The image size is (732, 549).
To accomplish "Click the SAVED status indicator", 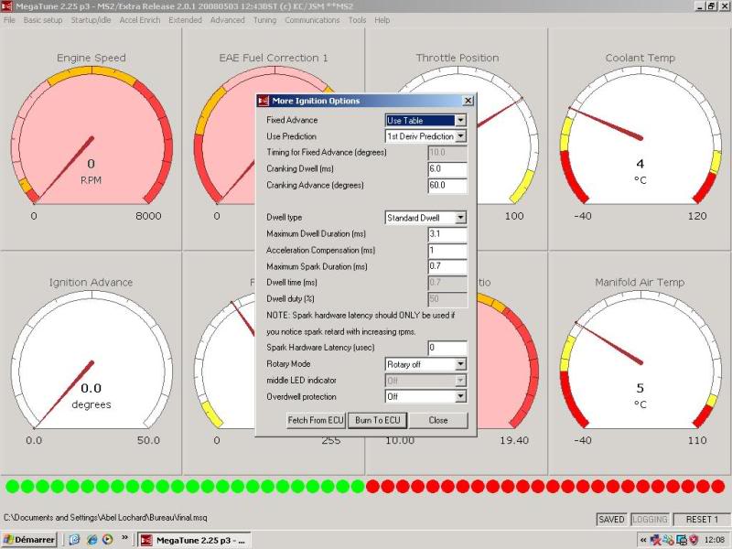I will (x=611, y=519).
